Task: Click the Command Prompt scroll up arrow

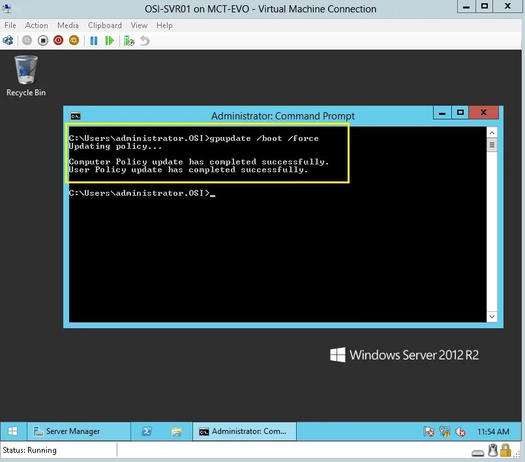Action: pos(492,133)
